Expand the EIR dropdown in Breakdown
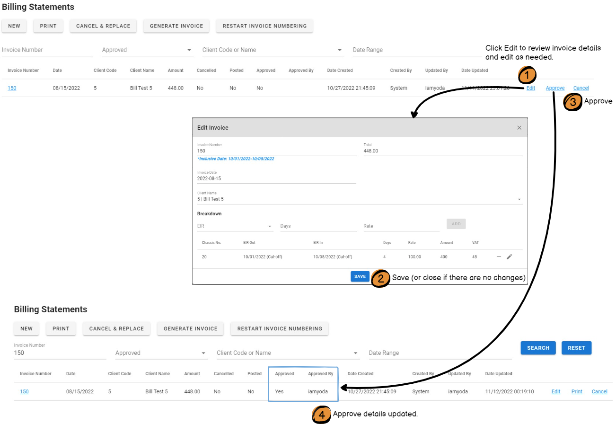The width and height of the screenshot is (616, 424). click(270, 226)
